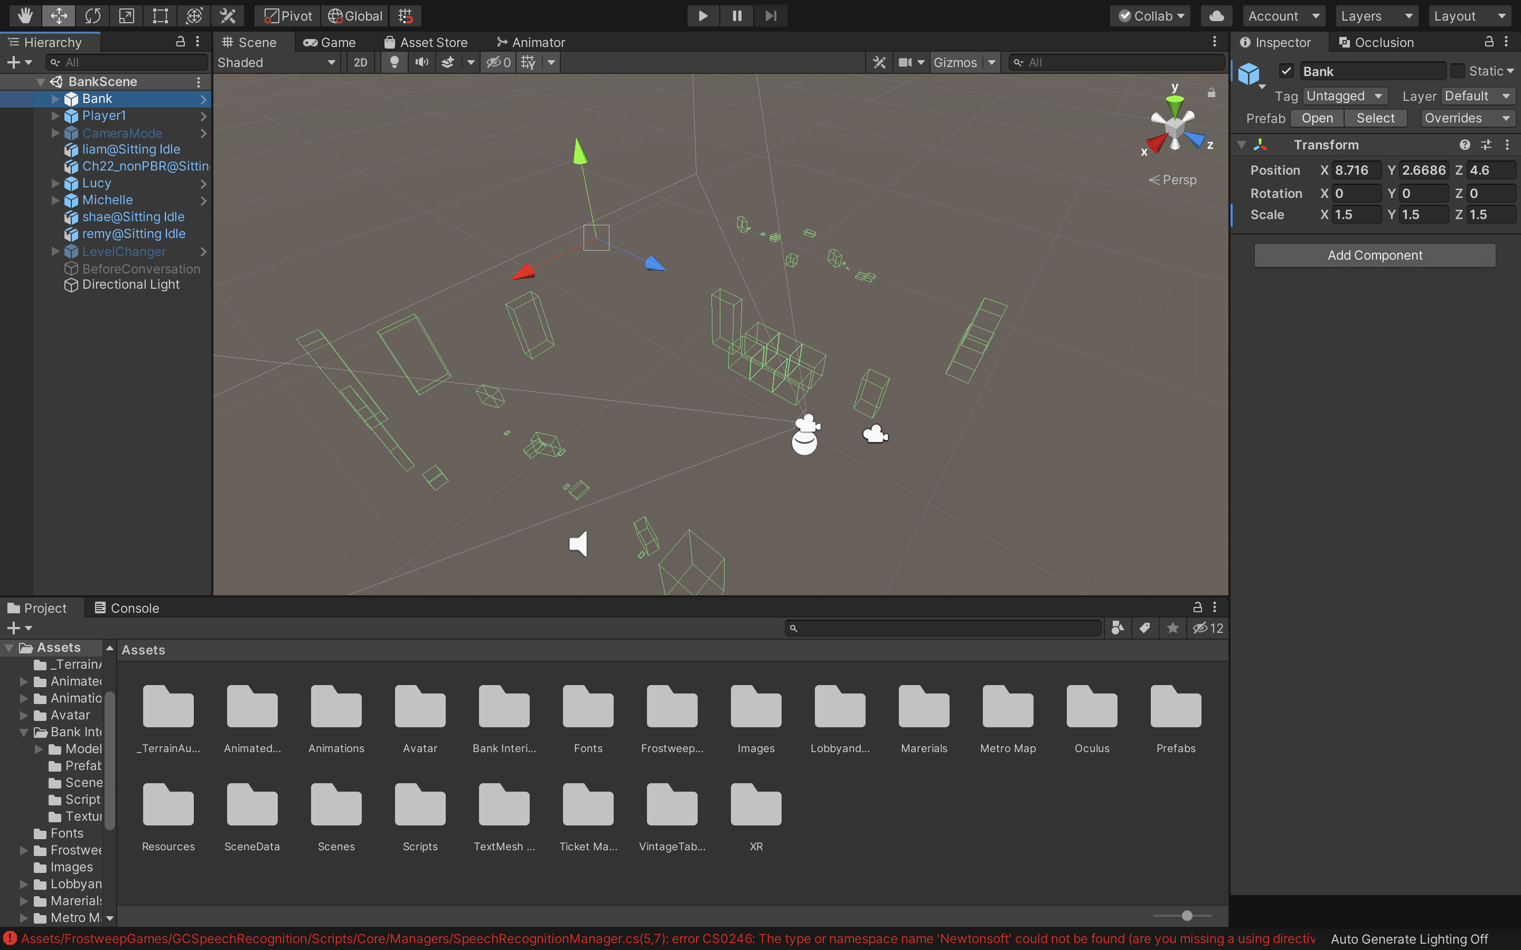Image resolution: width=1521 pixels, height=950 pixels.
Task: Open component editor tools in scene toolbar
Action: pyautogui.click(x=879, y=62)
